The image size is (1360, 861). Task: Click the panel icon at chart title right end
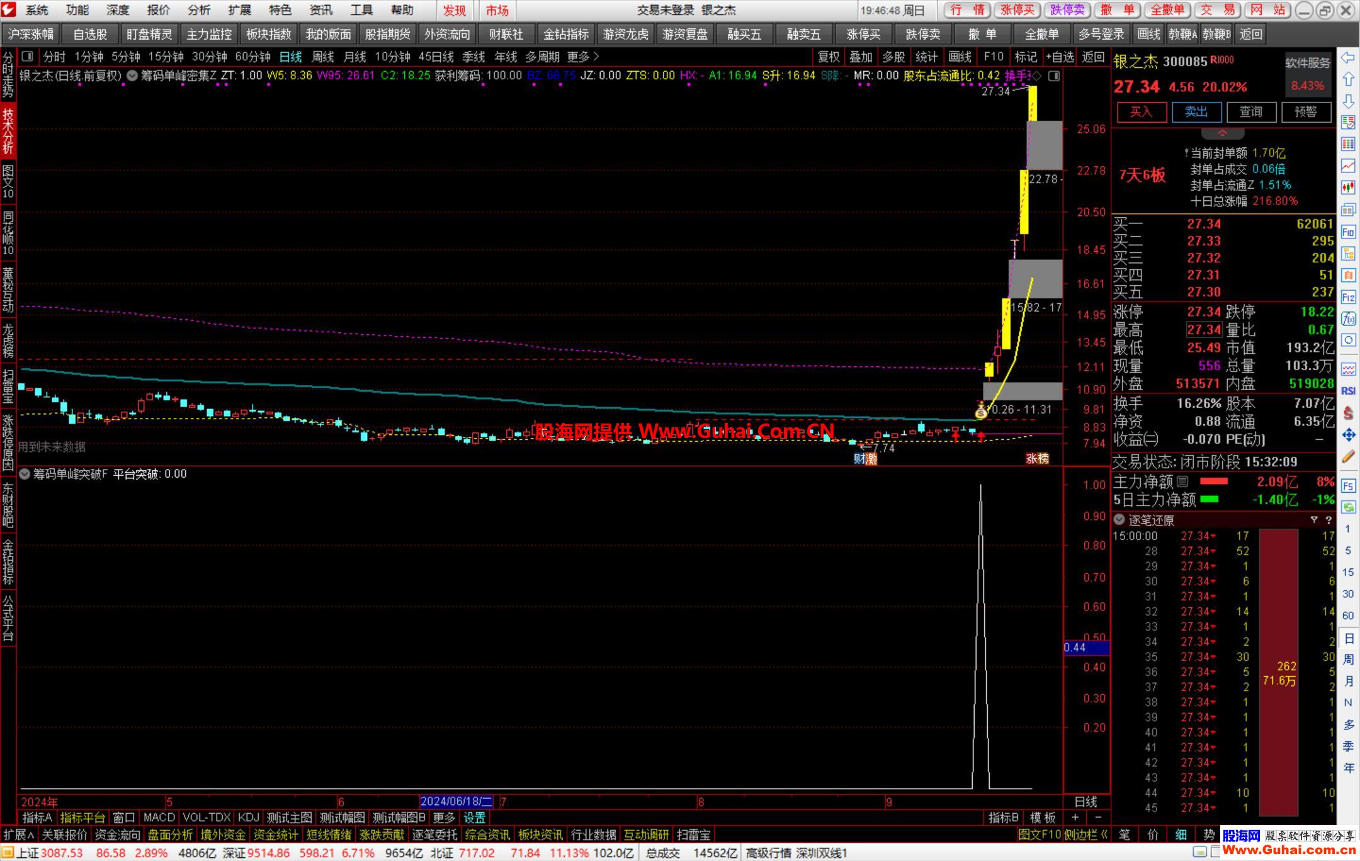(1054, 76)
